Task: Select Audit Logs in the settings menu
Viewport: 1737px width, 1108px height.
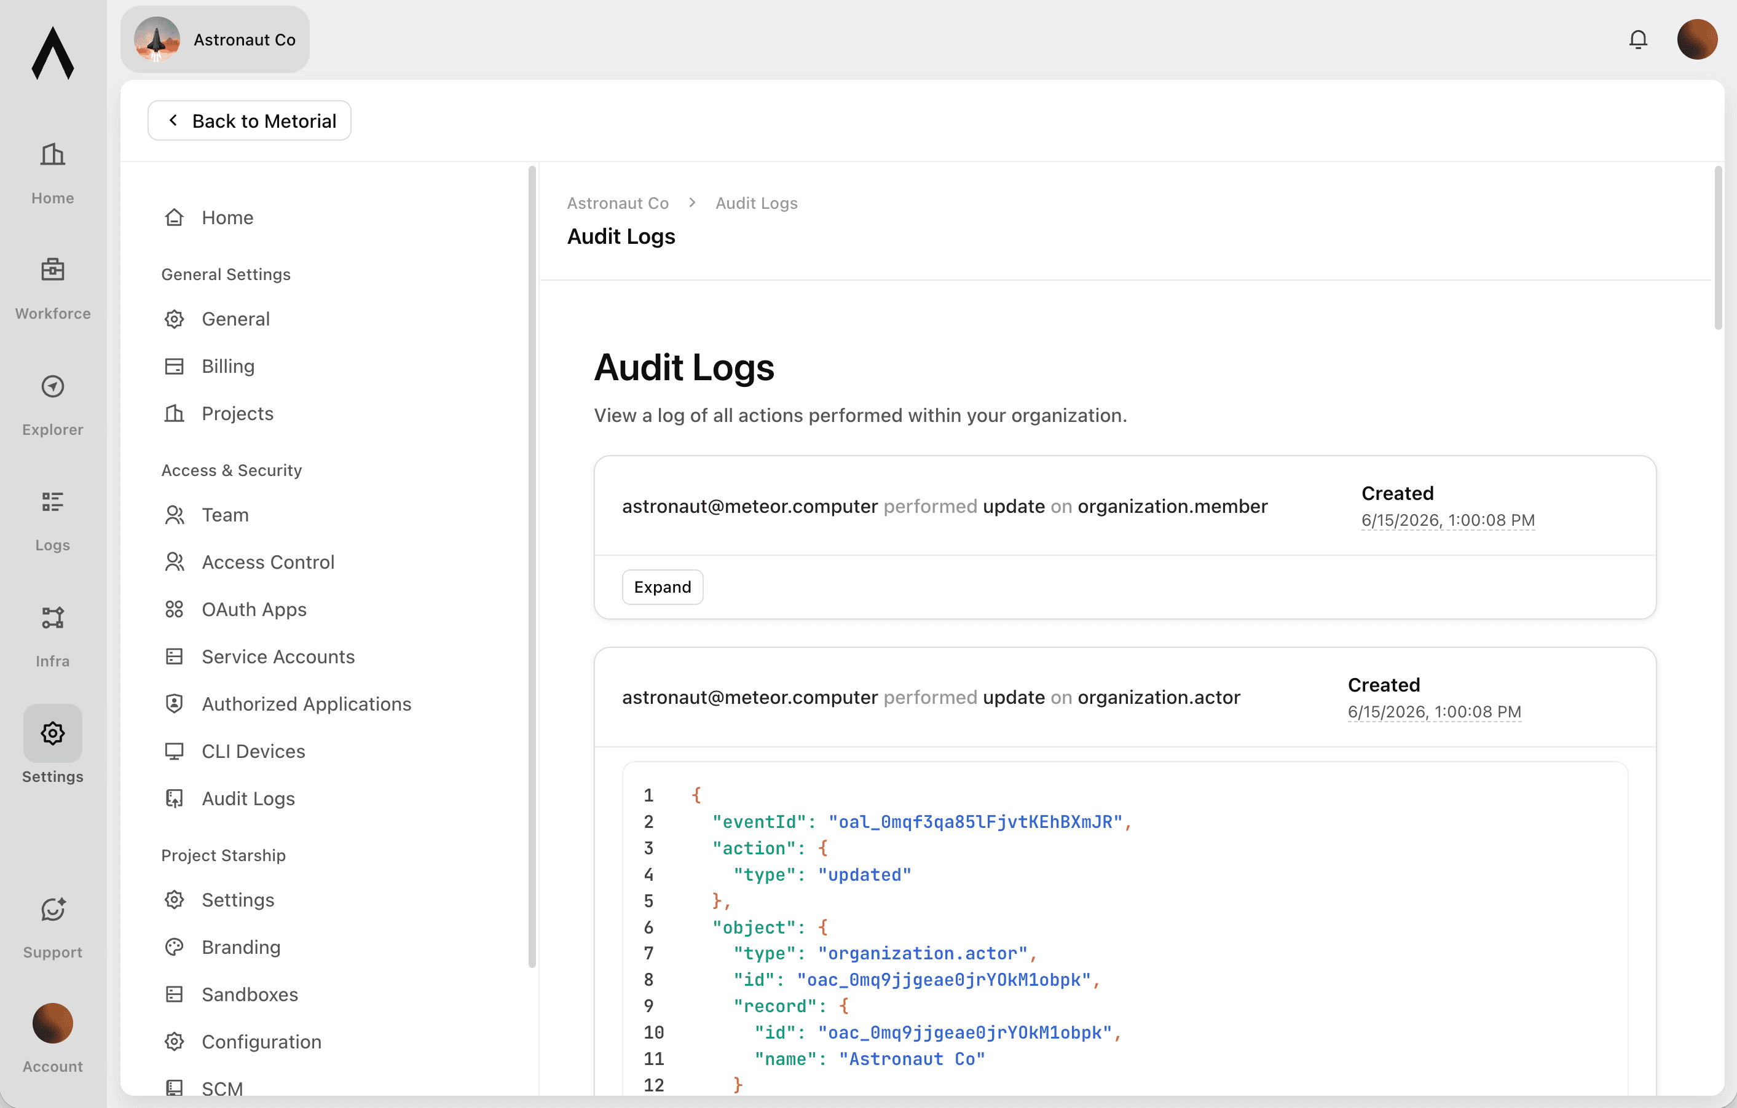Action: click(248, 798)
